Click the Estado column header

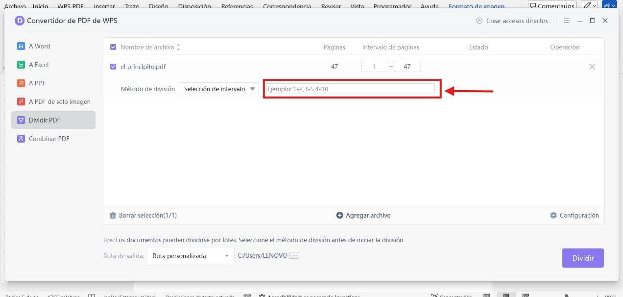pos(479,47)
